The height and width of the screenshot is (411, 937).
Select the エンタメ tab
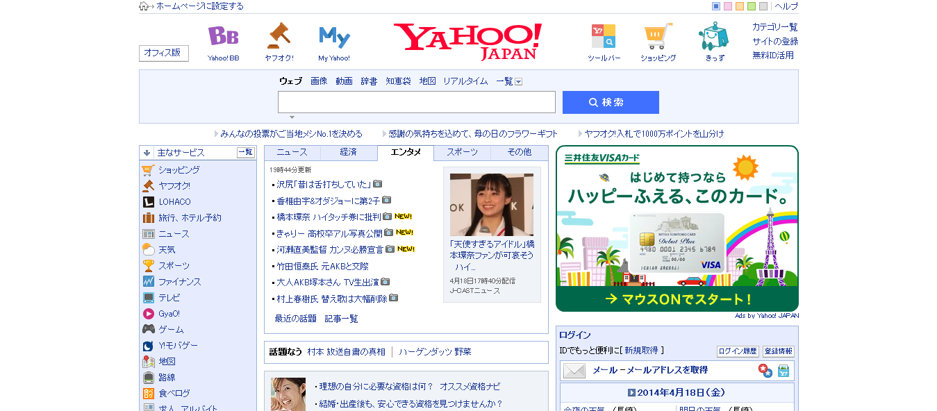(x=406, y=153)
